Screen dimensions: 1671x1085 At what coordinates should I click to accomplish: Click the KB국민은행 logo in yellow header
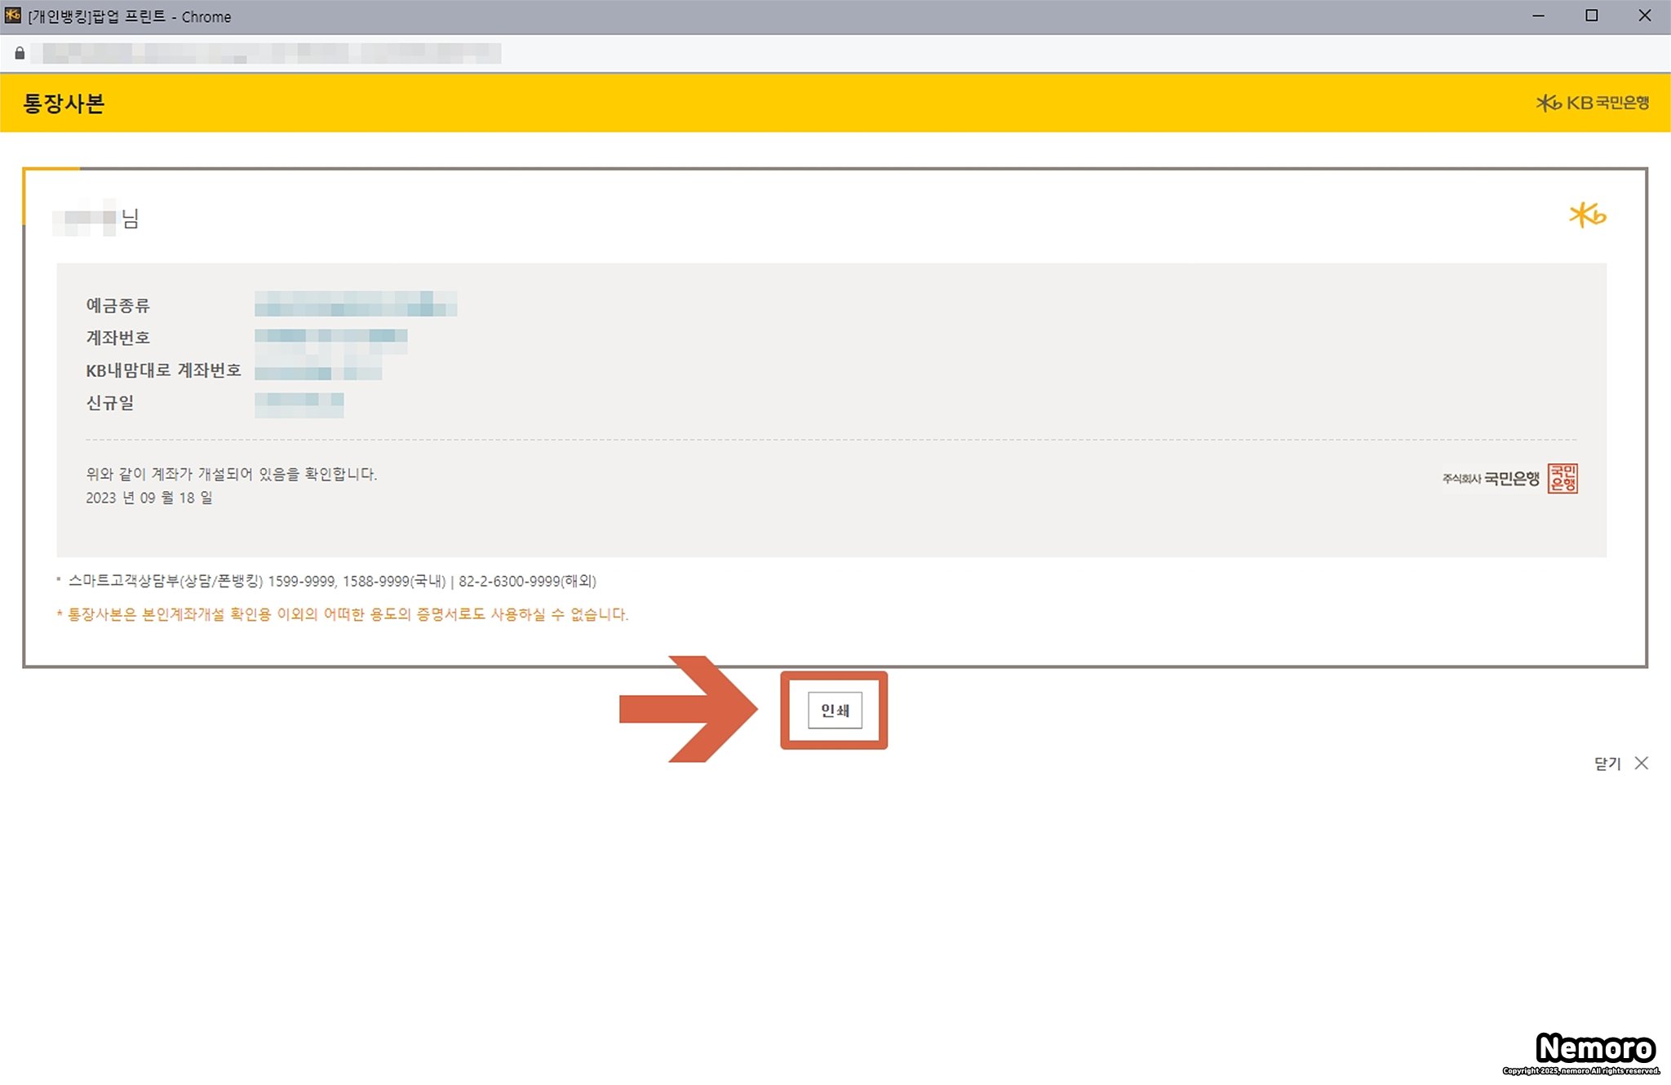(1592, 103)
